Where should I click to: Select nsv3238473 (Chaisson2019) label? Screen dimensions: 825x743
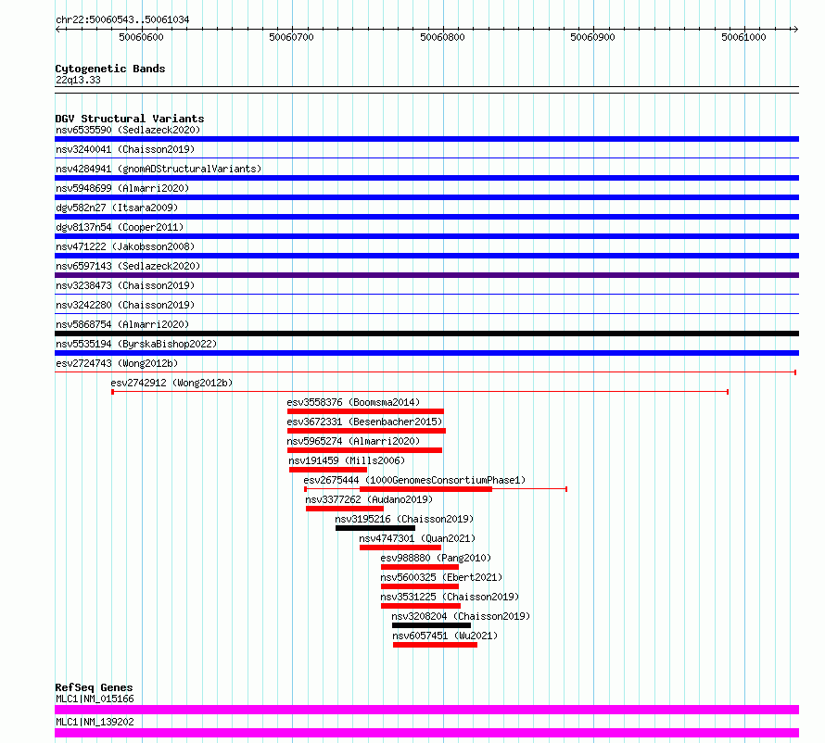(x=125, y=285)
